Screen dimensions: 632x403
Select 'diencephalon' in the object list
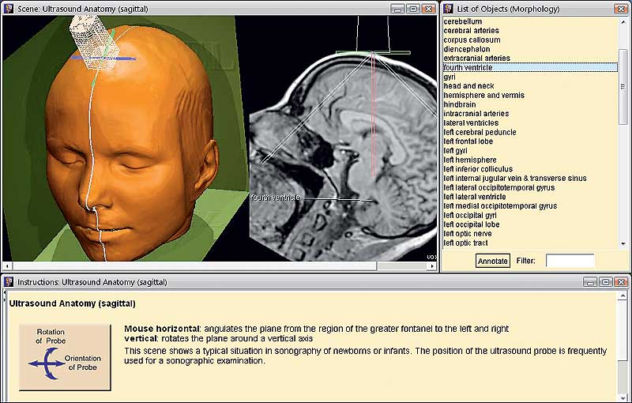point(467,49)
